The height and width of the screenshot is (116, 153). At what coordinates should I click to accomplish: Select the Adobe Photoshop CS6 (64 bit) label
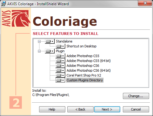point(89,70)
